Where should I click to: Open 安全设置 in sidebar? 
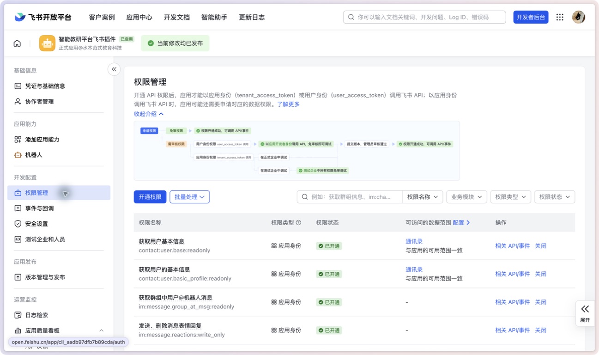59,224
